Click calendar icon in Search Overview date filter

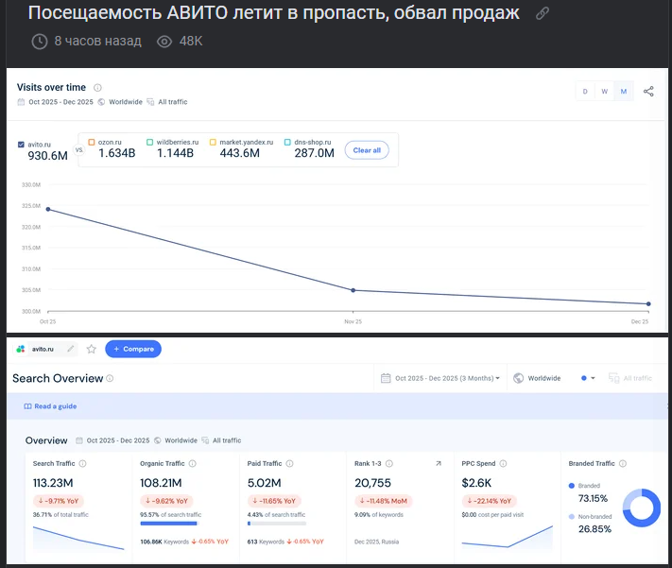point(386,378)
